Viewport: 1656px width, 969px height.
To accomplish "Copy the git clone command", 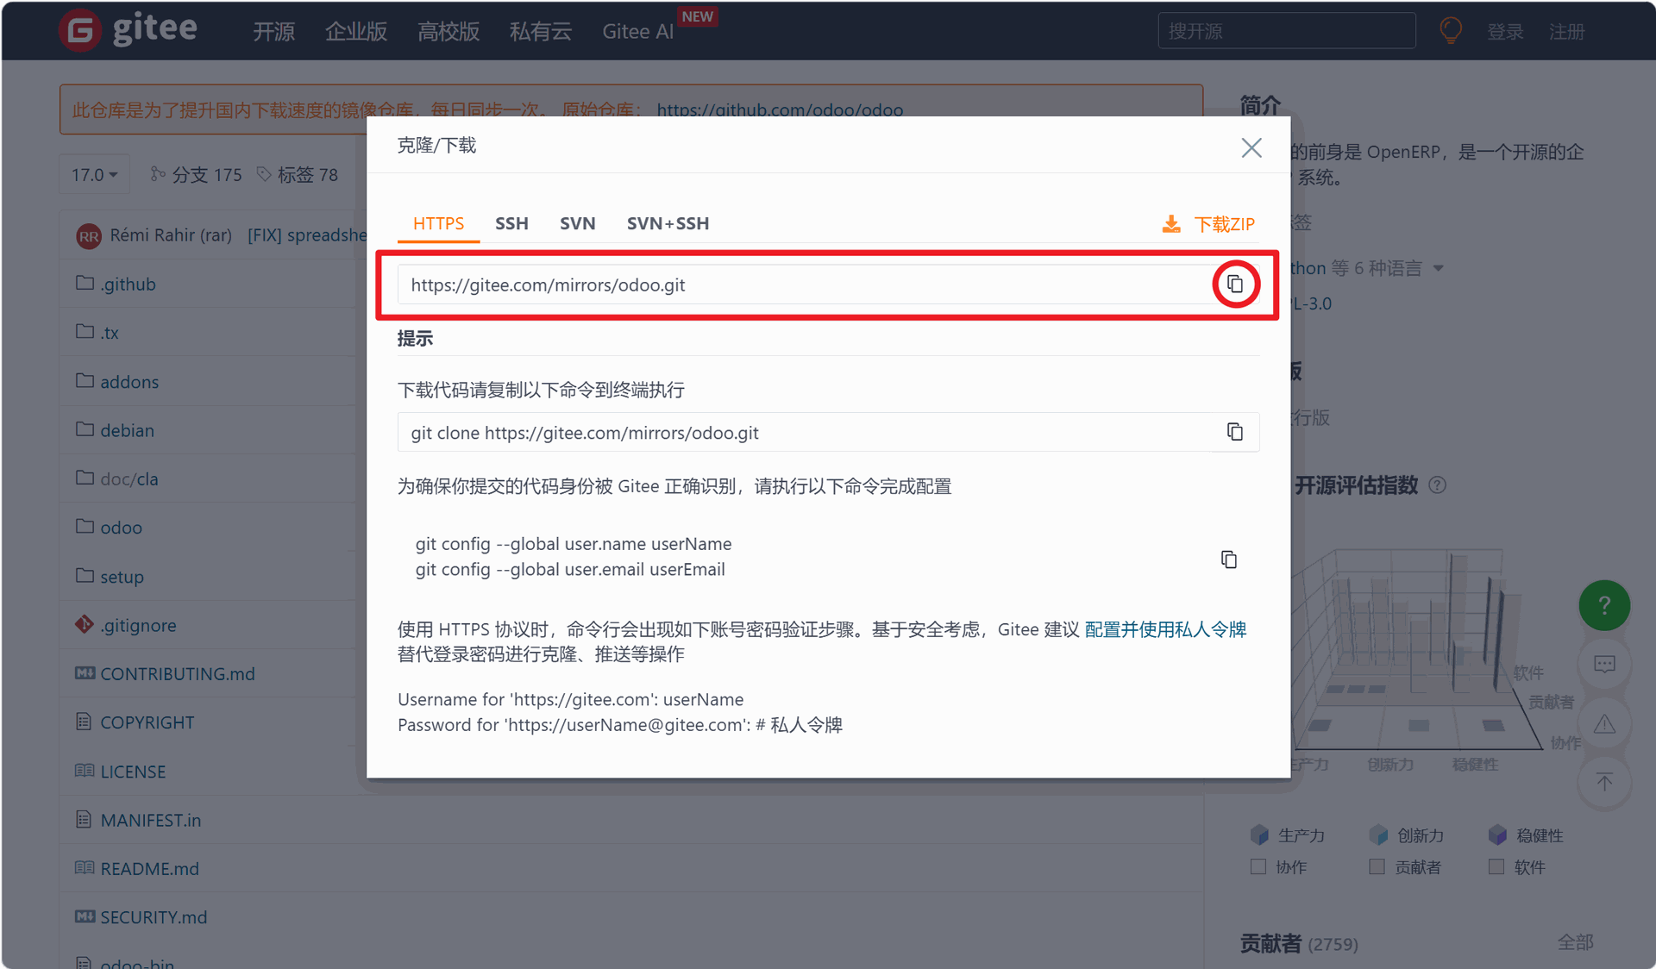I will click(x=1235, y=431).
